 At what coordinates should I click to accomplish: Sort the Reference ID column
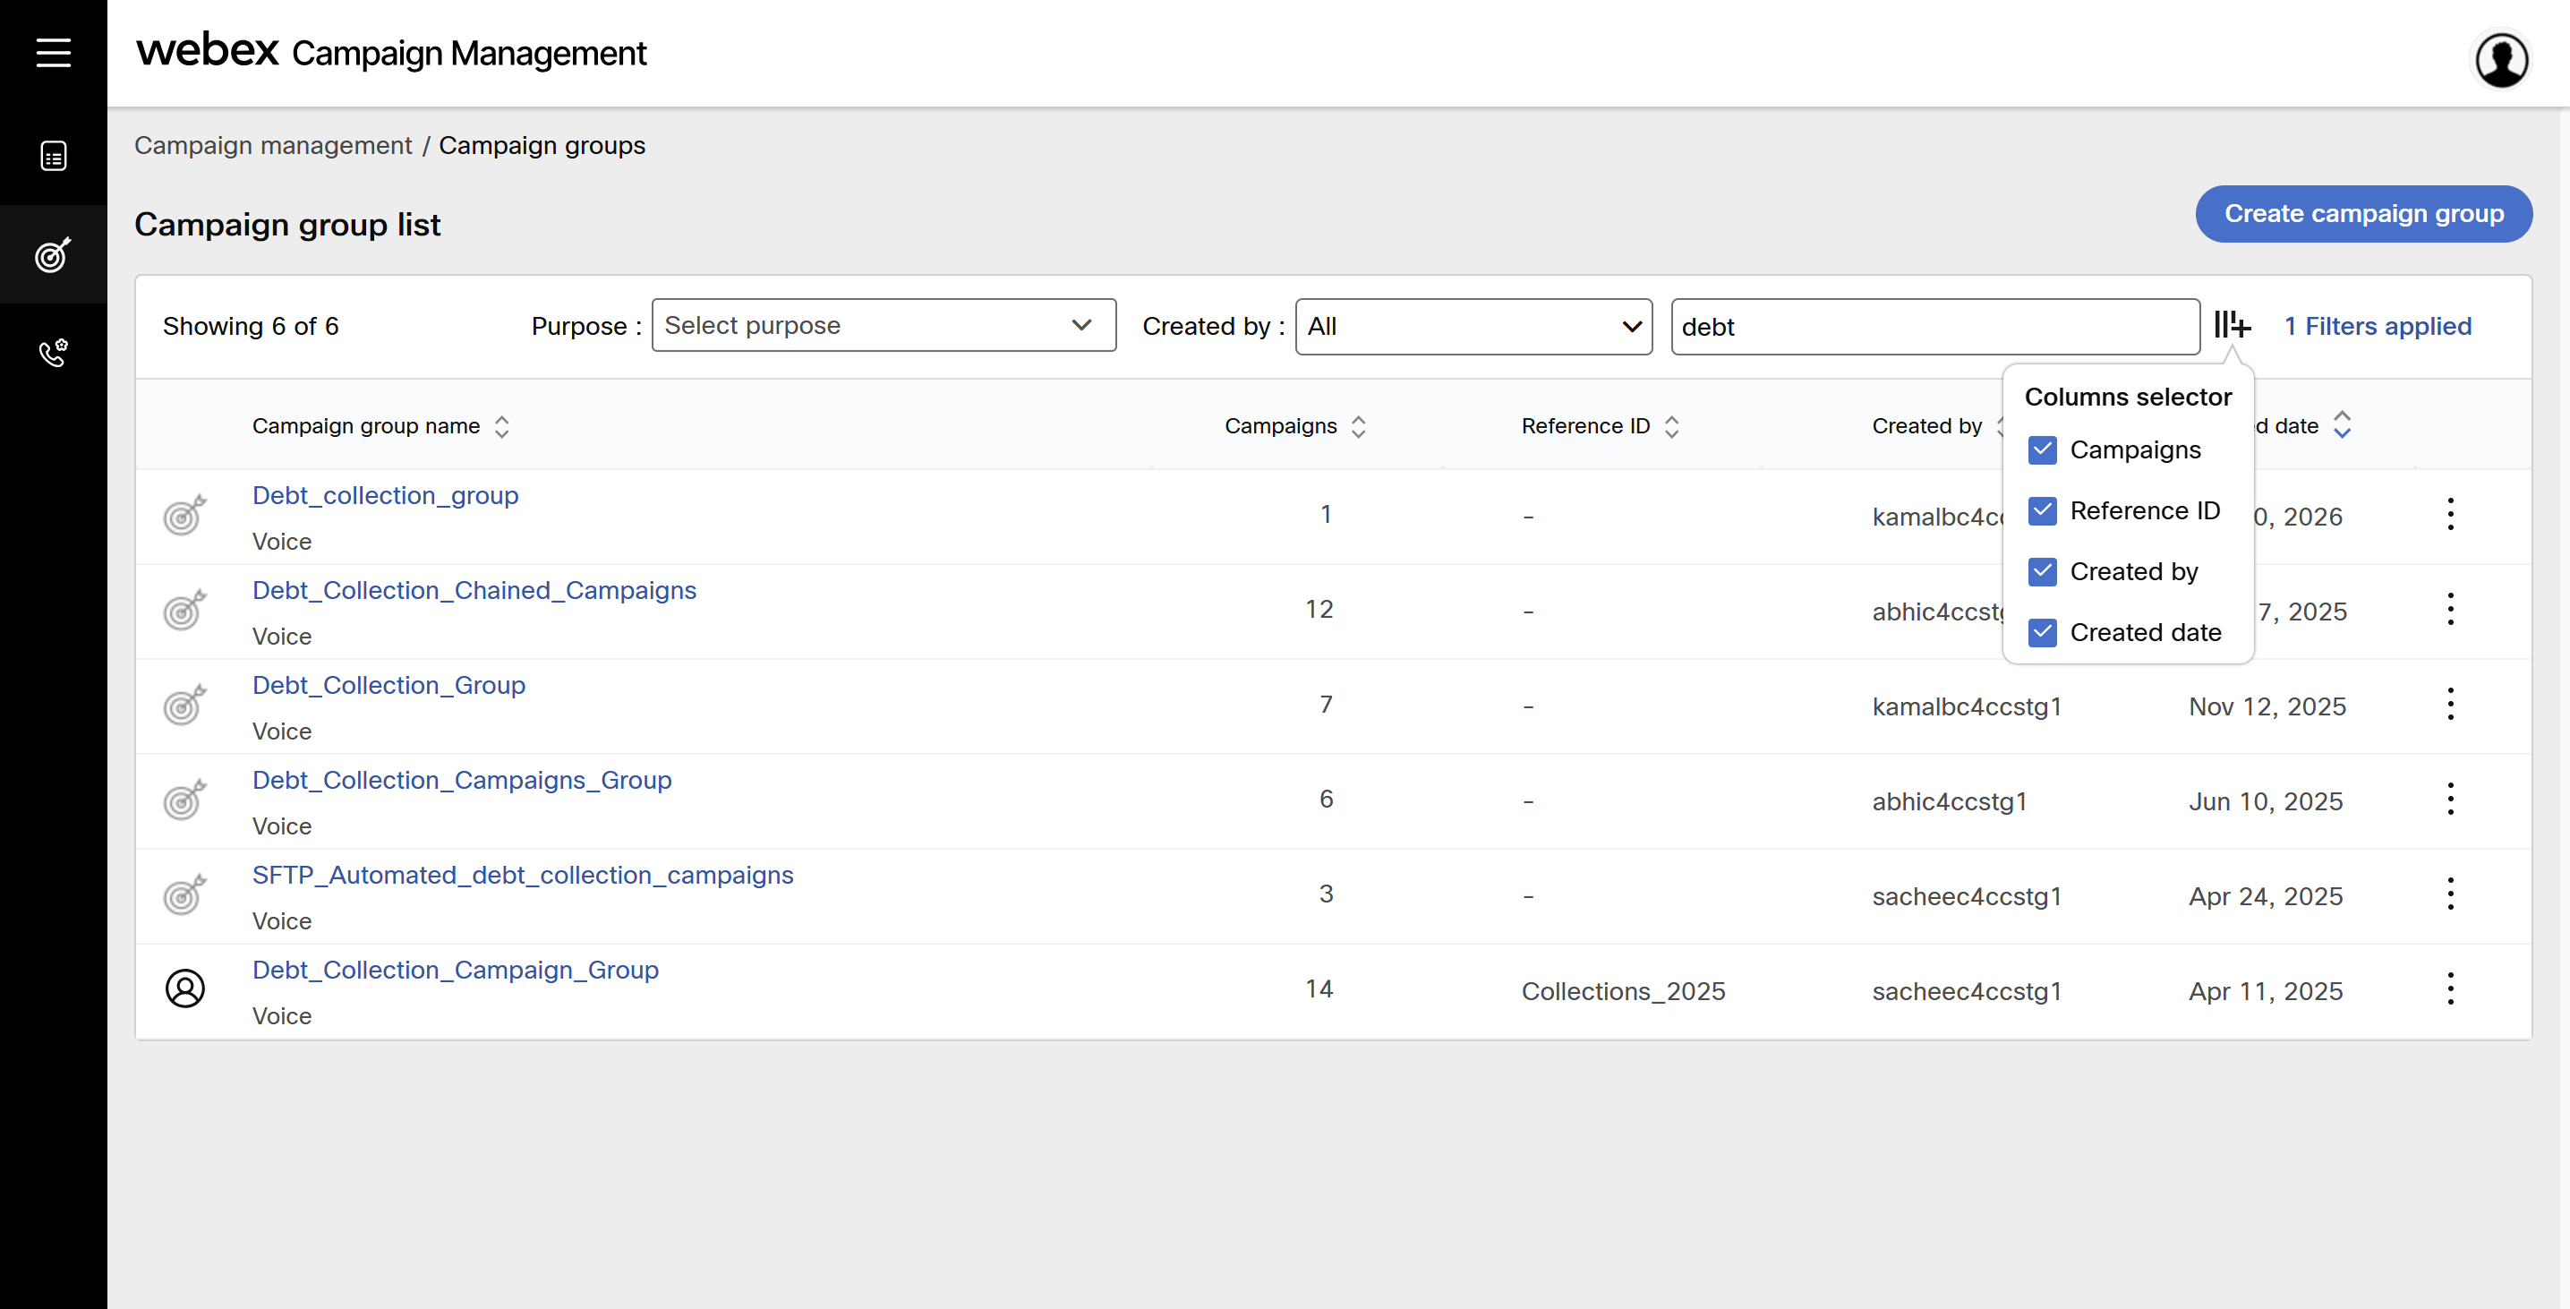(x=1672, y=426)
